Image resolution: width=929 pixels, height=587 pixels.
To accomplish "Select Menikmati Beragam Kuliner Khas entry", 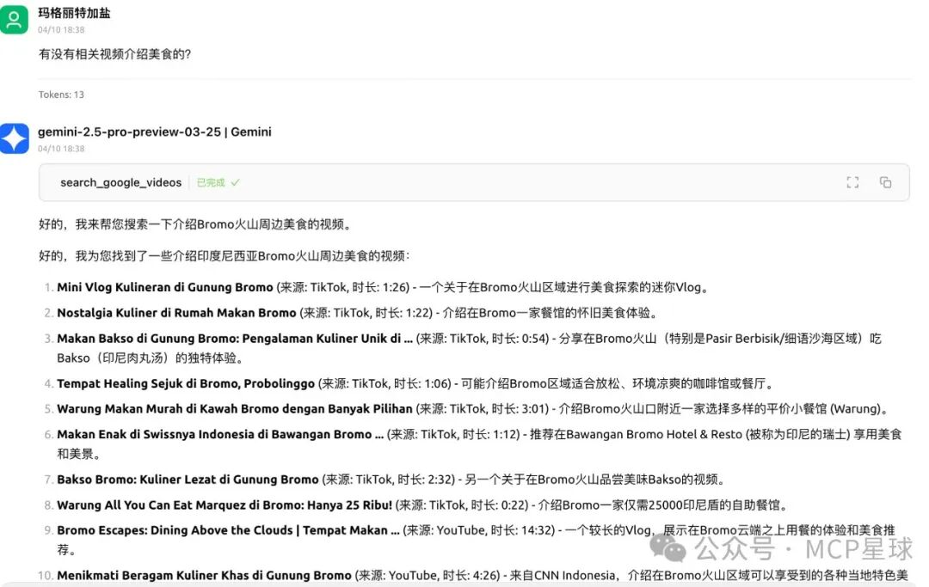I will [x=204, y=575].
